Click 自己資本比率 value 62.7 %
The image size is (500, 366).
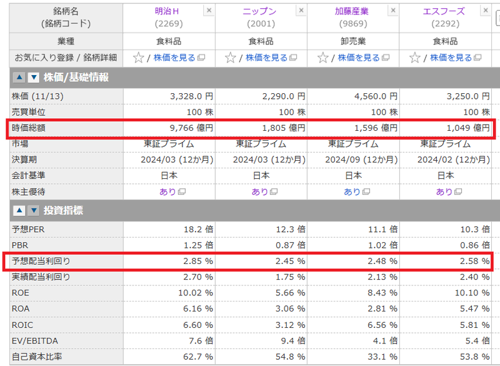(198, 357)
